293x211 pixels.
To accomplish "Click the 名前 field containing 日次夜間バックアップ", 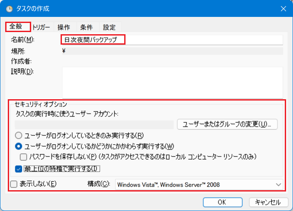I will tap(172, 40).
